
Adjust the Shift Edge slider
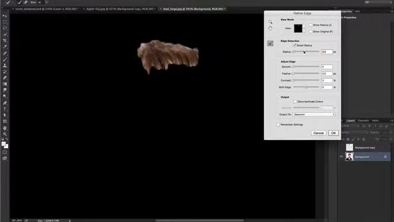click(307, 87)
